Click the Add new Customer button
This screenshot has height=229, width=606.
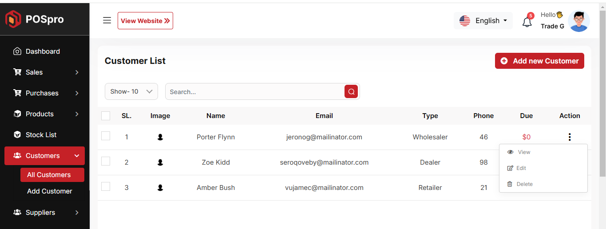[539, 61]
